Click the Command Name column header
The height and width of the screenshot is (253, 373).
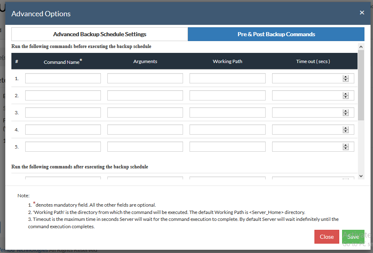pos(63,61)
